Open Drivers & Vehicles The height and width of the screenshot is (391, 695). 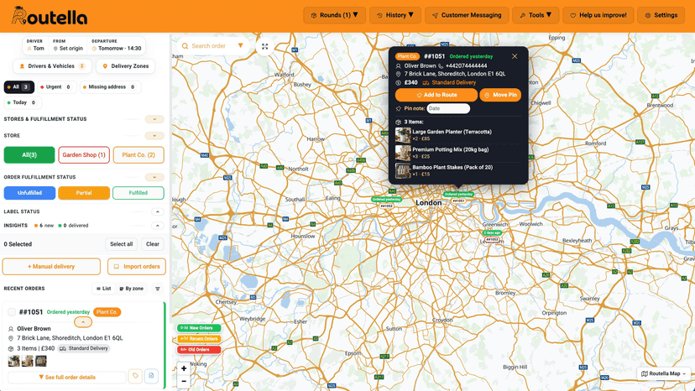(52, 66)
